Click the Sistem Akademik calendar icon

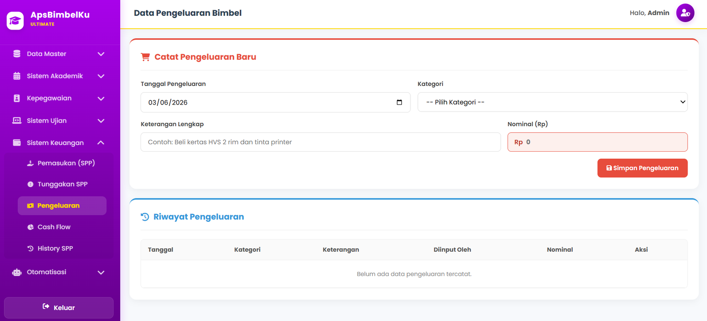coord(17,76)
